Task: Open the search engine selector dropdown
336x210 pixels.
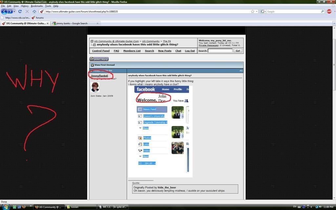Action: point(263,11)
